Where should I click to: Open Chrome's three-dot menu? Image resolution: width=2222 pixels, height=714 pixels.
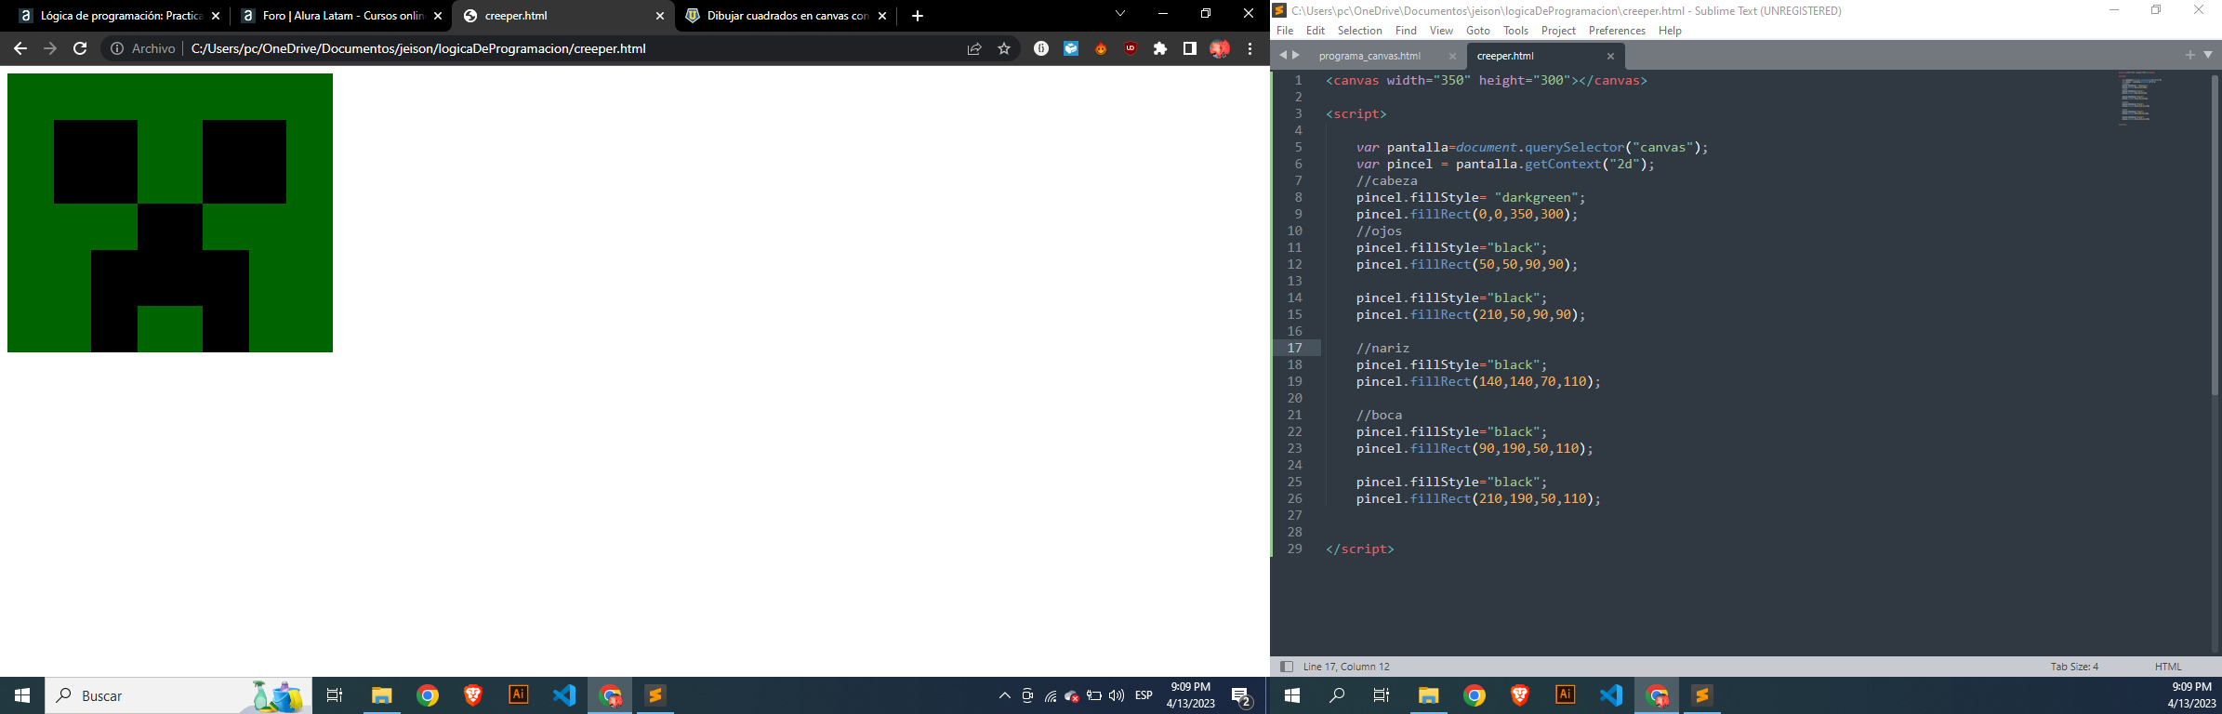1250,48
